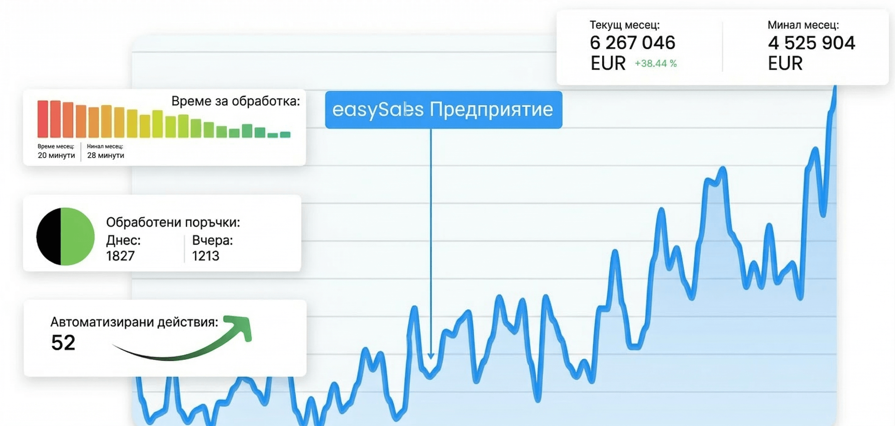Screen dimensions: 895x426
Task: Click the Вчера label in orders card
Action: 212,240
